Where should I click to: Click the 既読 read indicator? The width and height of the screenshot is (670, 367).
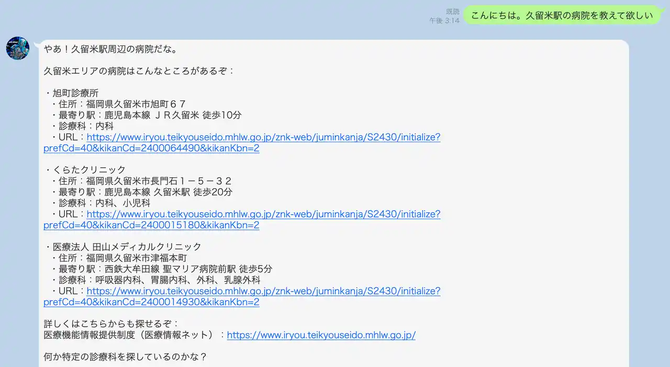(x=452, y=12)
